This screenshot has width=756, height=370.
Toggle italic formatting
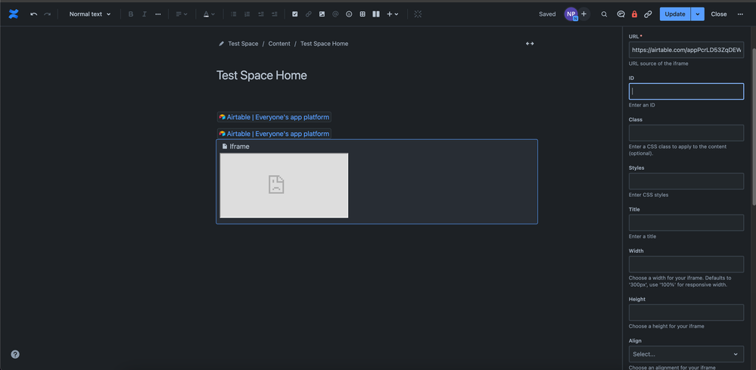coord(144,14)
